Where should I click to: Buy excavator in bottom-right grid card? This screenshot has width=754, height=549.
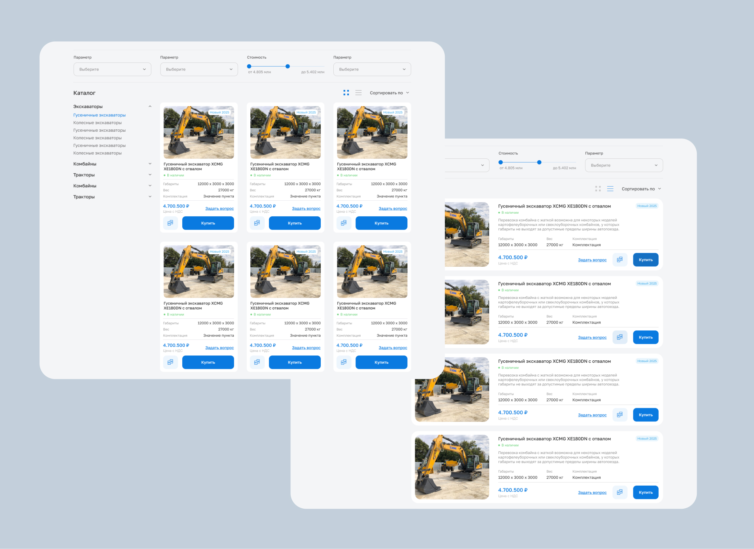click(382, 362)
